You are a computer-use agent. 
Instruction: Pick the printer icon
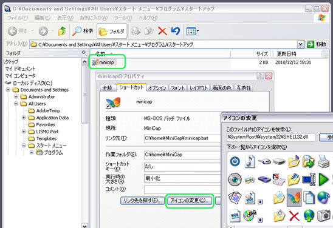tap(323, 161)
